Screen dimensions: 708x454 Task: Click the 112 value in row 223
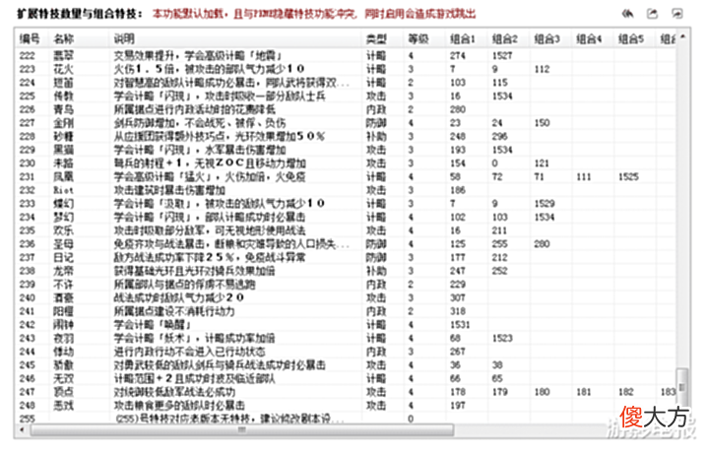[x=542, y=69]
